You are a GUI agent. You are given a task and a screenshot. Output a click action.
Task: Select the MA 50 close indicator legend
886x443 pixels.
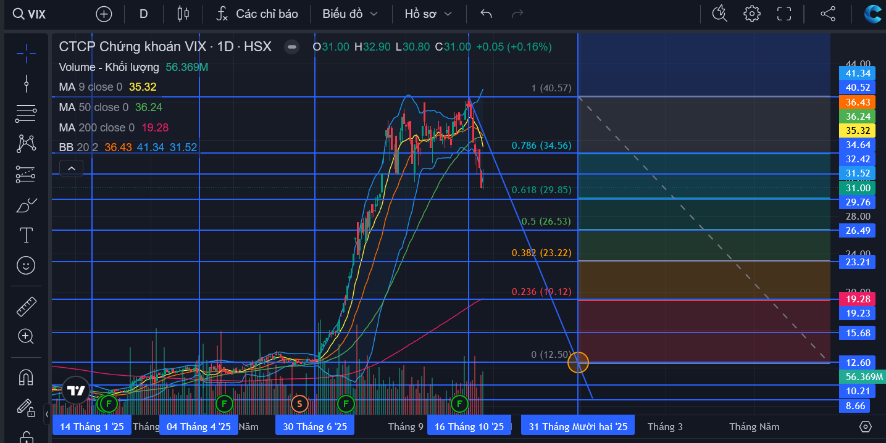[111, 107]
